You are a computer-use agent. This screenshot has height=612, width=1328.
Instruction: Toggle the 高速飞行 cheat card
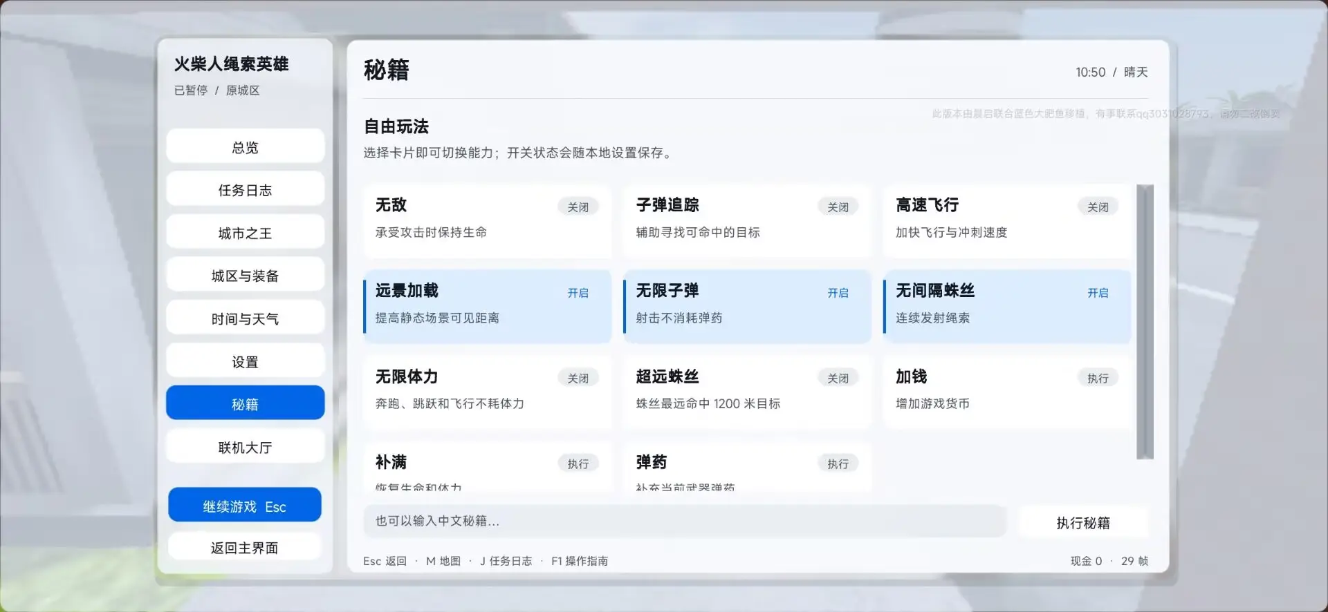pyautogui.click(x=1007, y=221)
